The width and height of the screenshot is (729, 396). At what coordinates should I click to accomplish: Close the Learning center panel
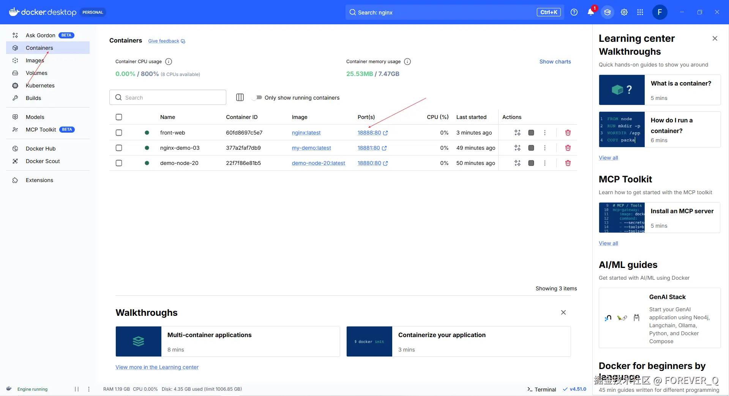click(x=715, y=38)
